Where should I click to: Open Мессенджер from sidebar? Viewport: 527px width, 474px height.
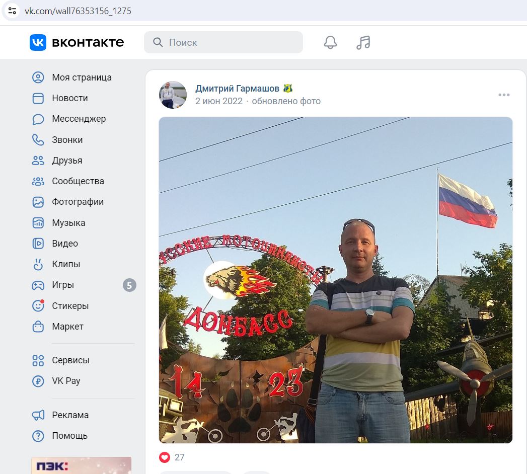[x=79, y=119]
